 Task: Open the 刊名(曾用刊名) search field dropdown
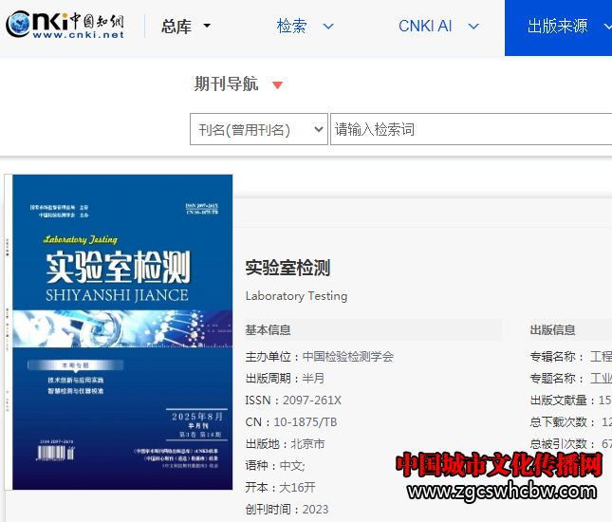[x=258, y=129]
